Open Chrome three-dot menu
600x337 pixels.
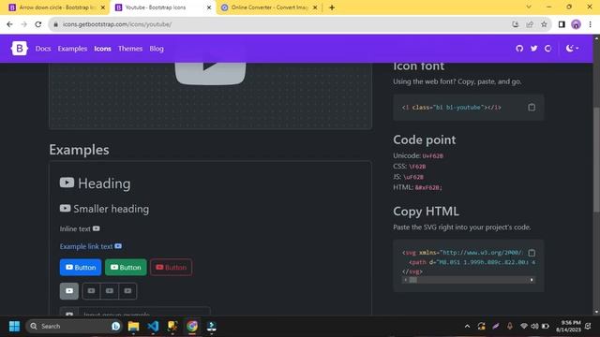point(590,24)
